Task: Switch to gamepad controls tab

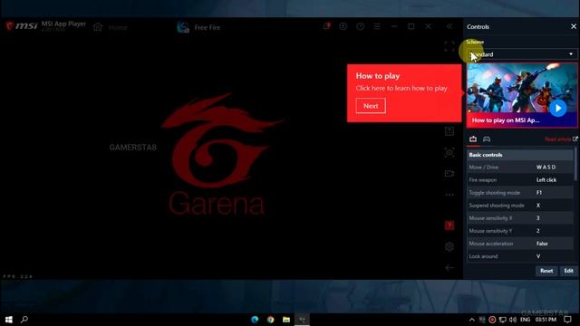Action: 487,139
